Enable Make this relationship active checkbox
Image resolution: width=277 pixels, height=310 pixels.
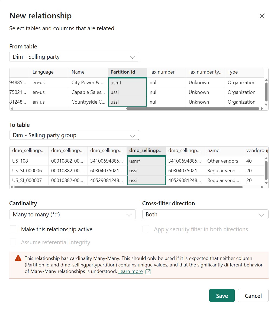[13, 229]
